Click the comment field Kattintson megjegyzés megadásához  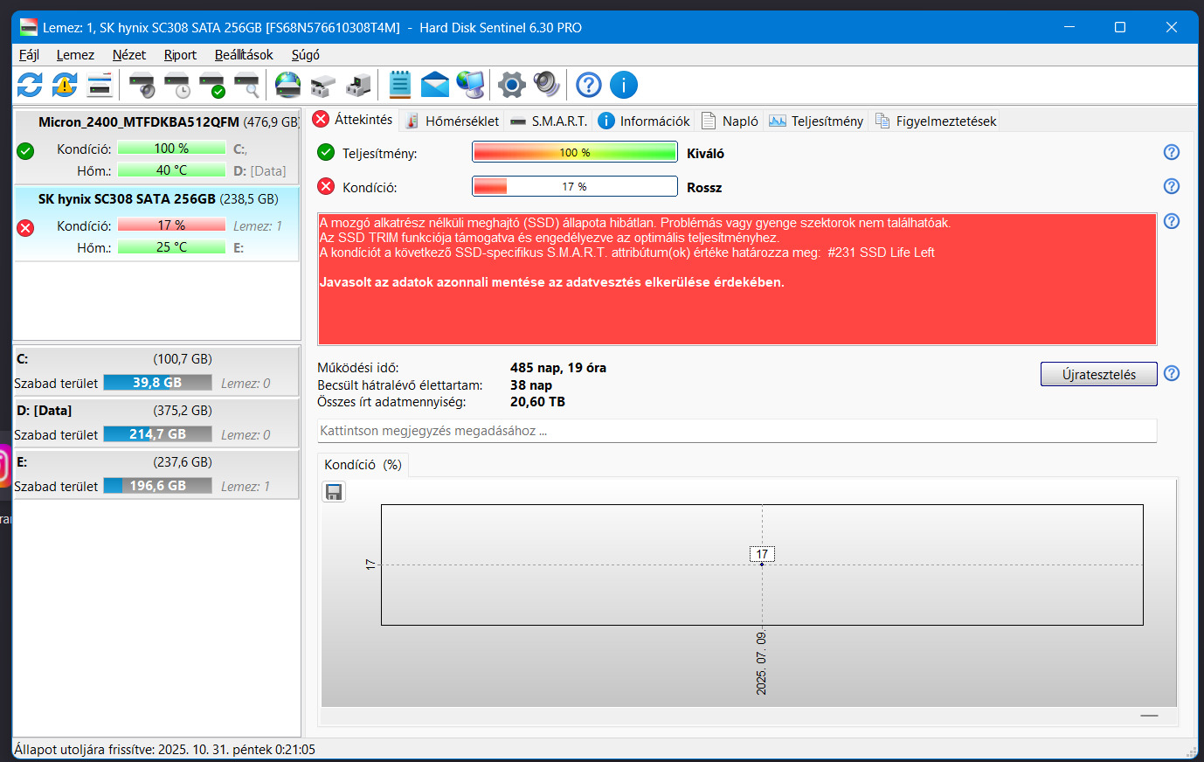click(737, 431)
